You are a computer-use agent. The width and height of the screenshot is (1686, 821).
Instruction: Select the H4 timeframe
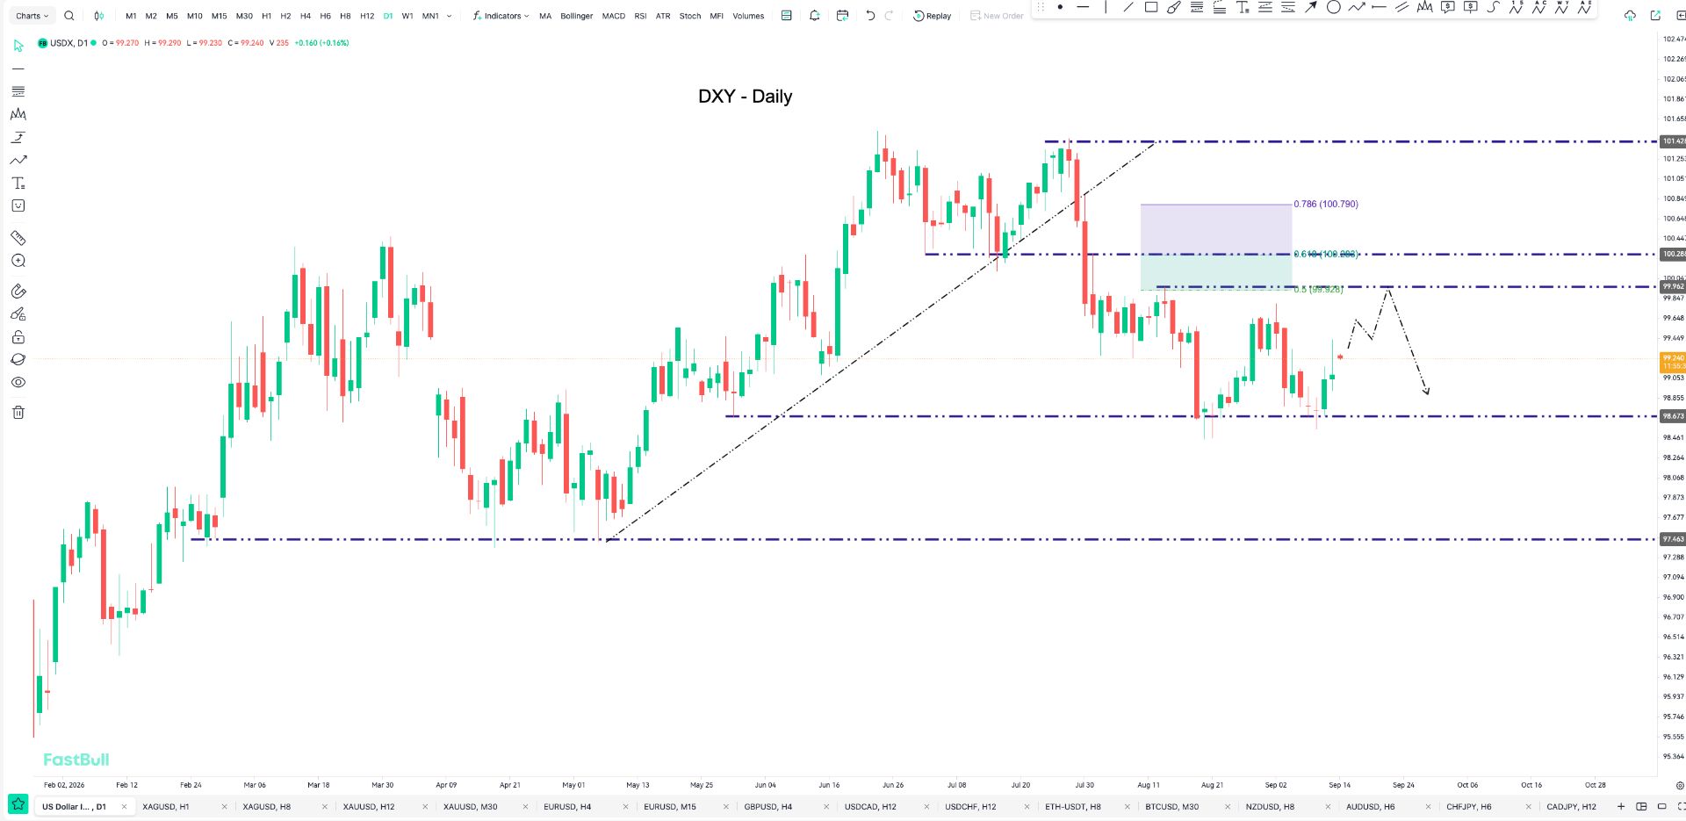click(x=306, y=16)
